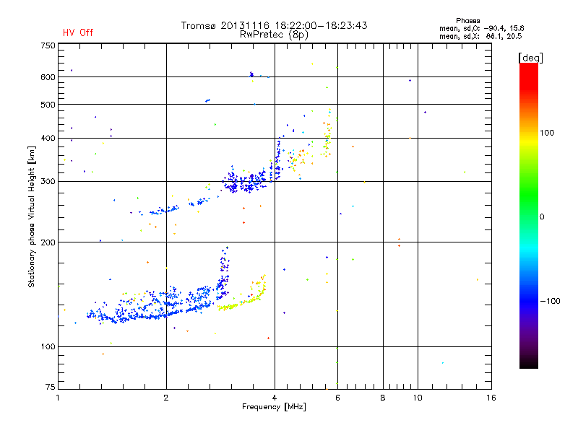Click y-axis tick label '750'
578x433 pixels.
[x=48, y=45]
